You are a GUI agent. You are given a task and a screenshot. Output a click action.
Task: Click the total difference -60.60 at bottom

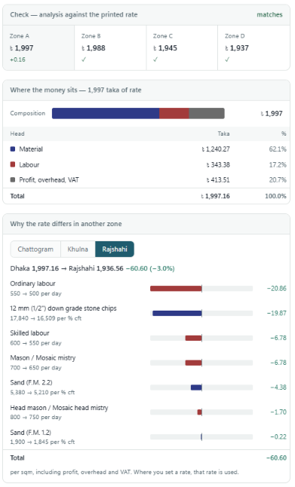click(276, 458)
